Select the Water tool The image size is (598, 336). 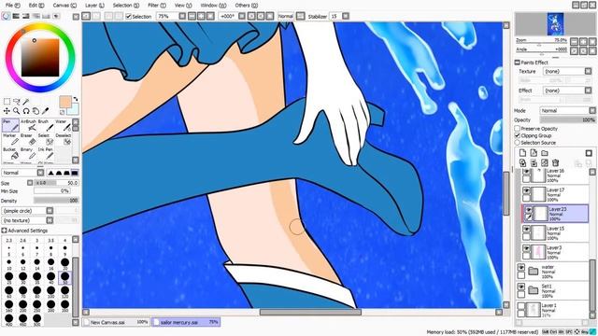(63, 125)
